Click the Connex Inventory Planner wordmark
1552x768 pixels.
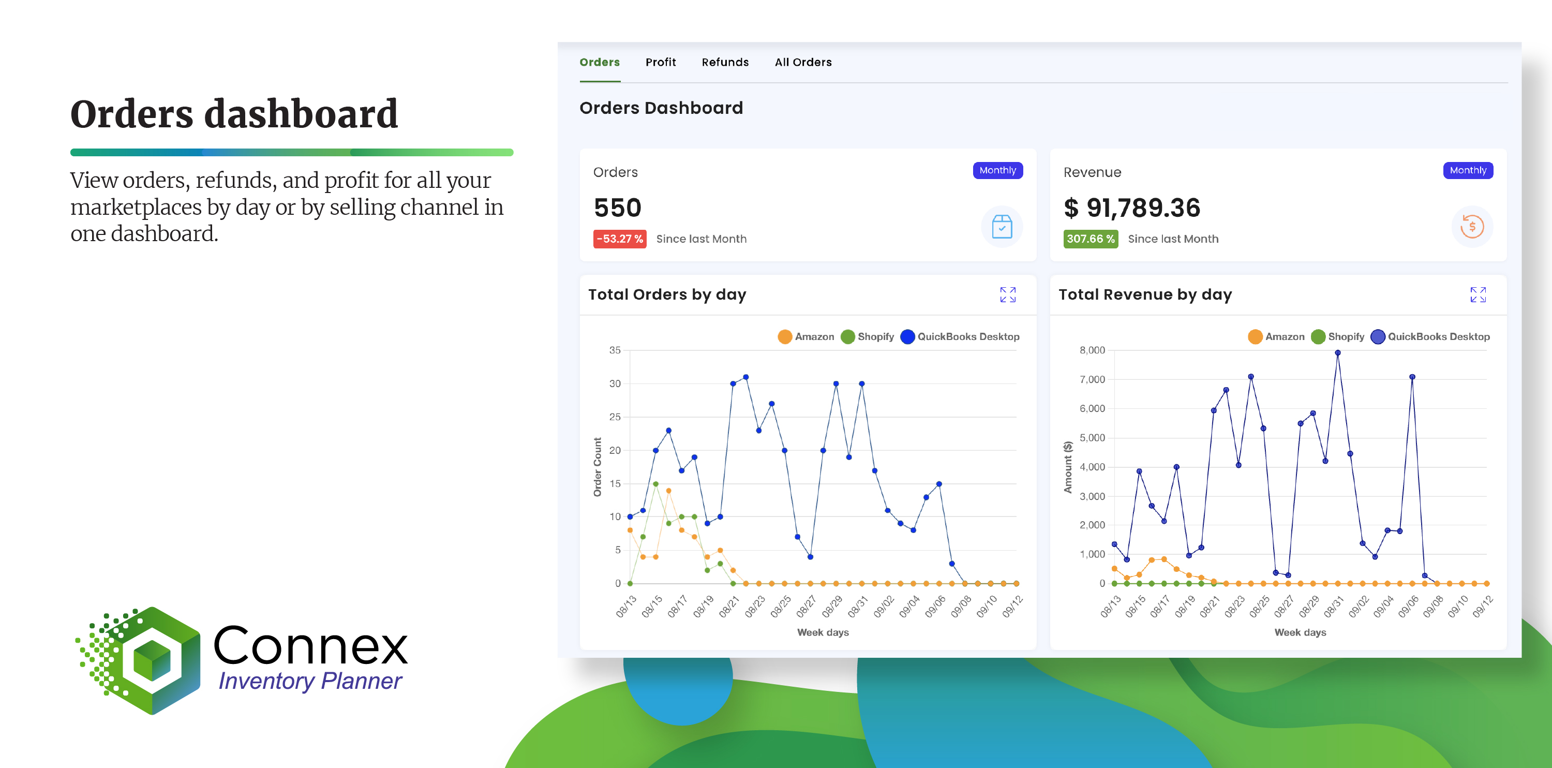[x=310, y=658]
